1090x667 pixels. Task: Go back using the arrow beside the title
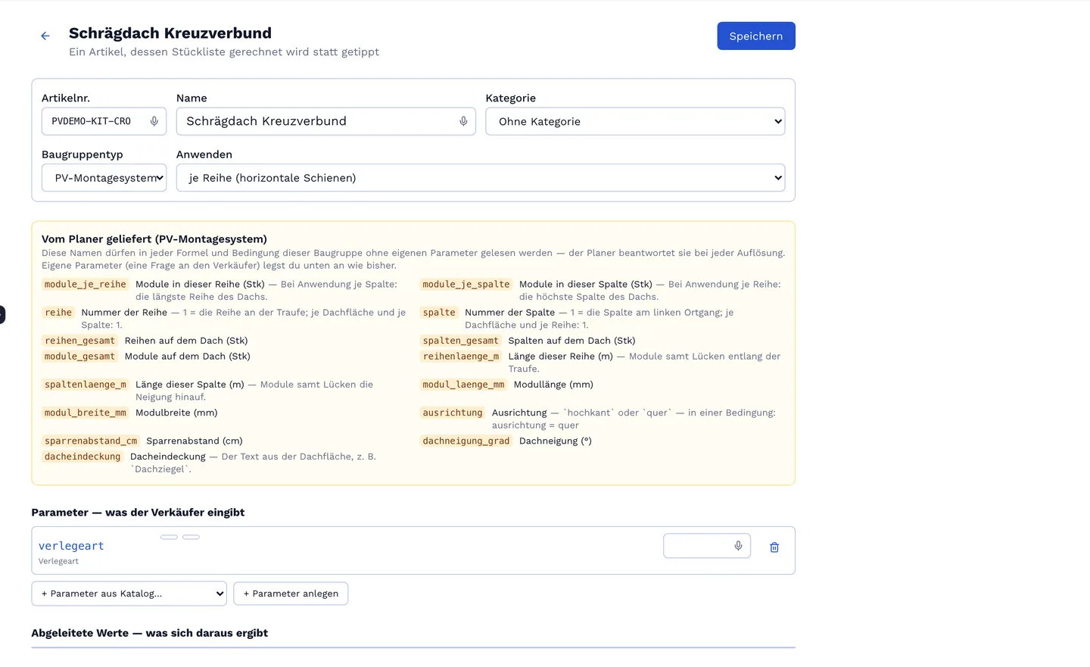tap(45, 36)
